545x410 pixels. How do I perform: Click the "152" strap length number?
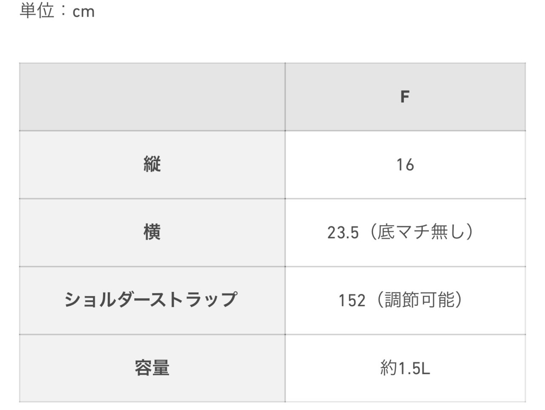[352, 301]
